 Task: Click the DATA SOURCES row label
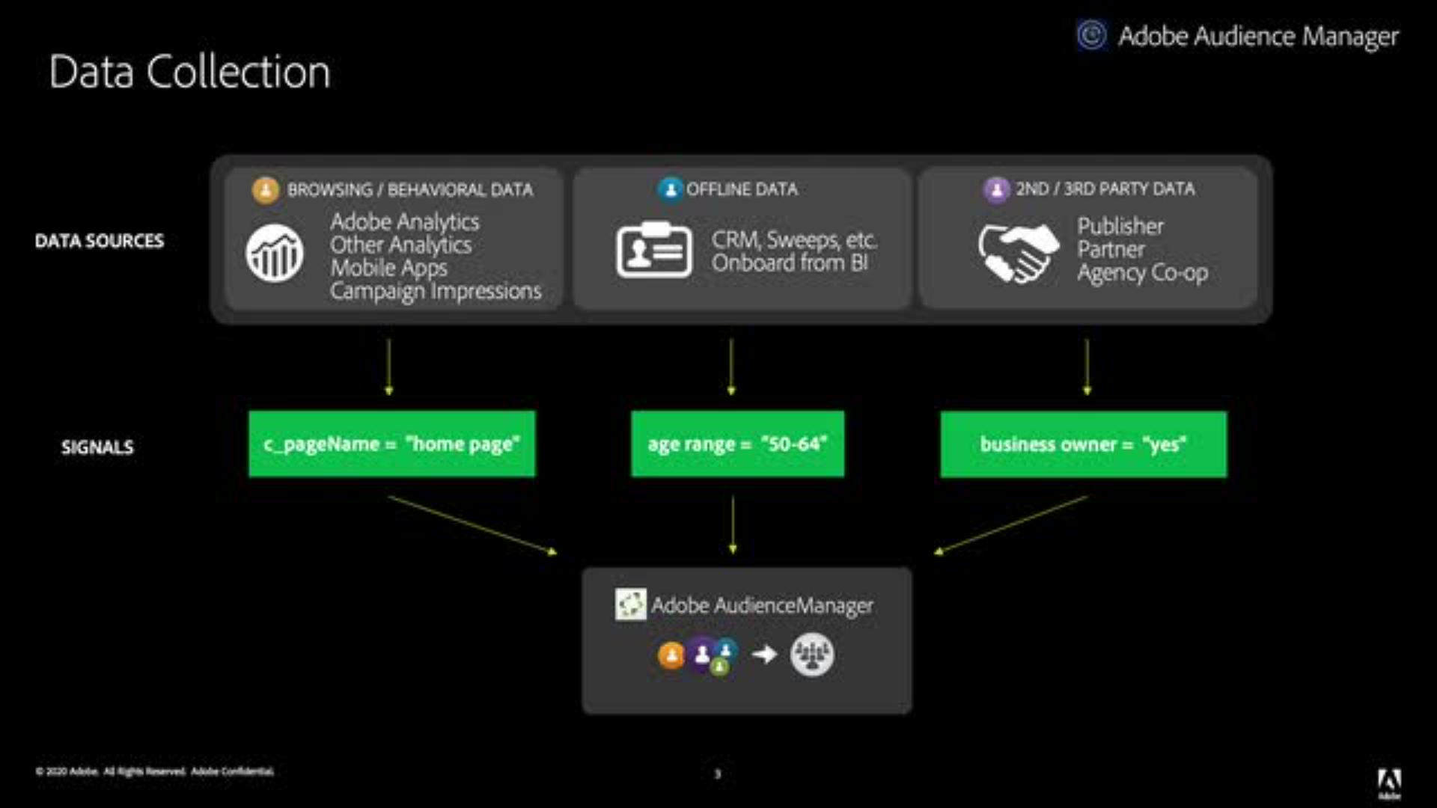tap(99, 241)
